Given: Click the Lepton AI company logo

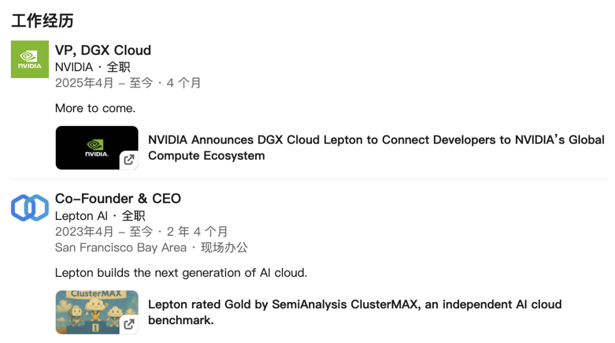Looking at the screenshot, I should tap(30, 207).
